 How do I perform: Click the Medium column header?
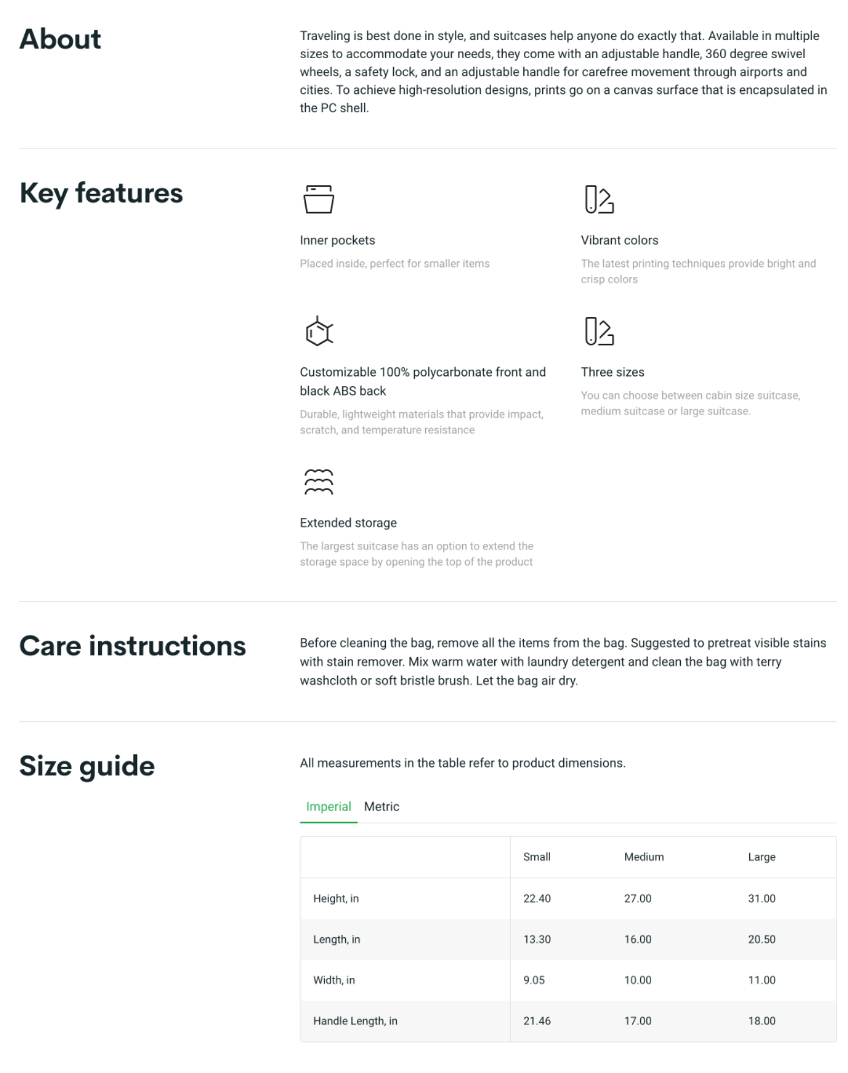tap(643, 857)
